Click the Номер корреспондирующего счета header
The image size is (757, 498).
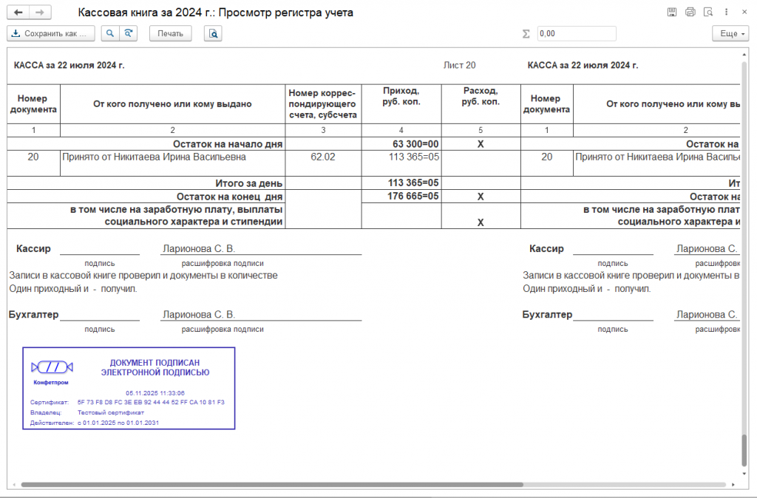[x=323, y=103]
